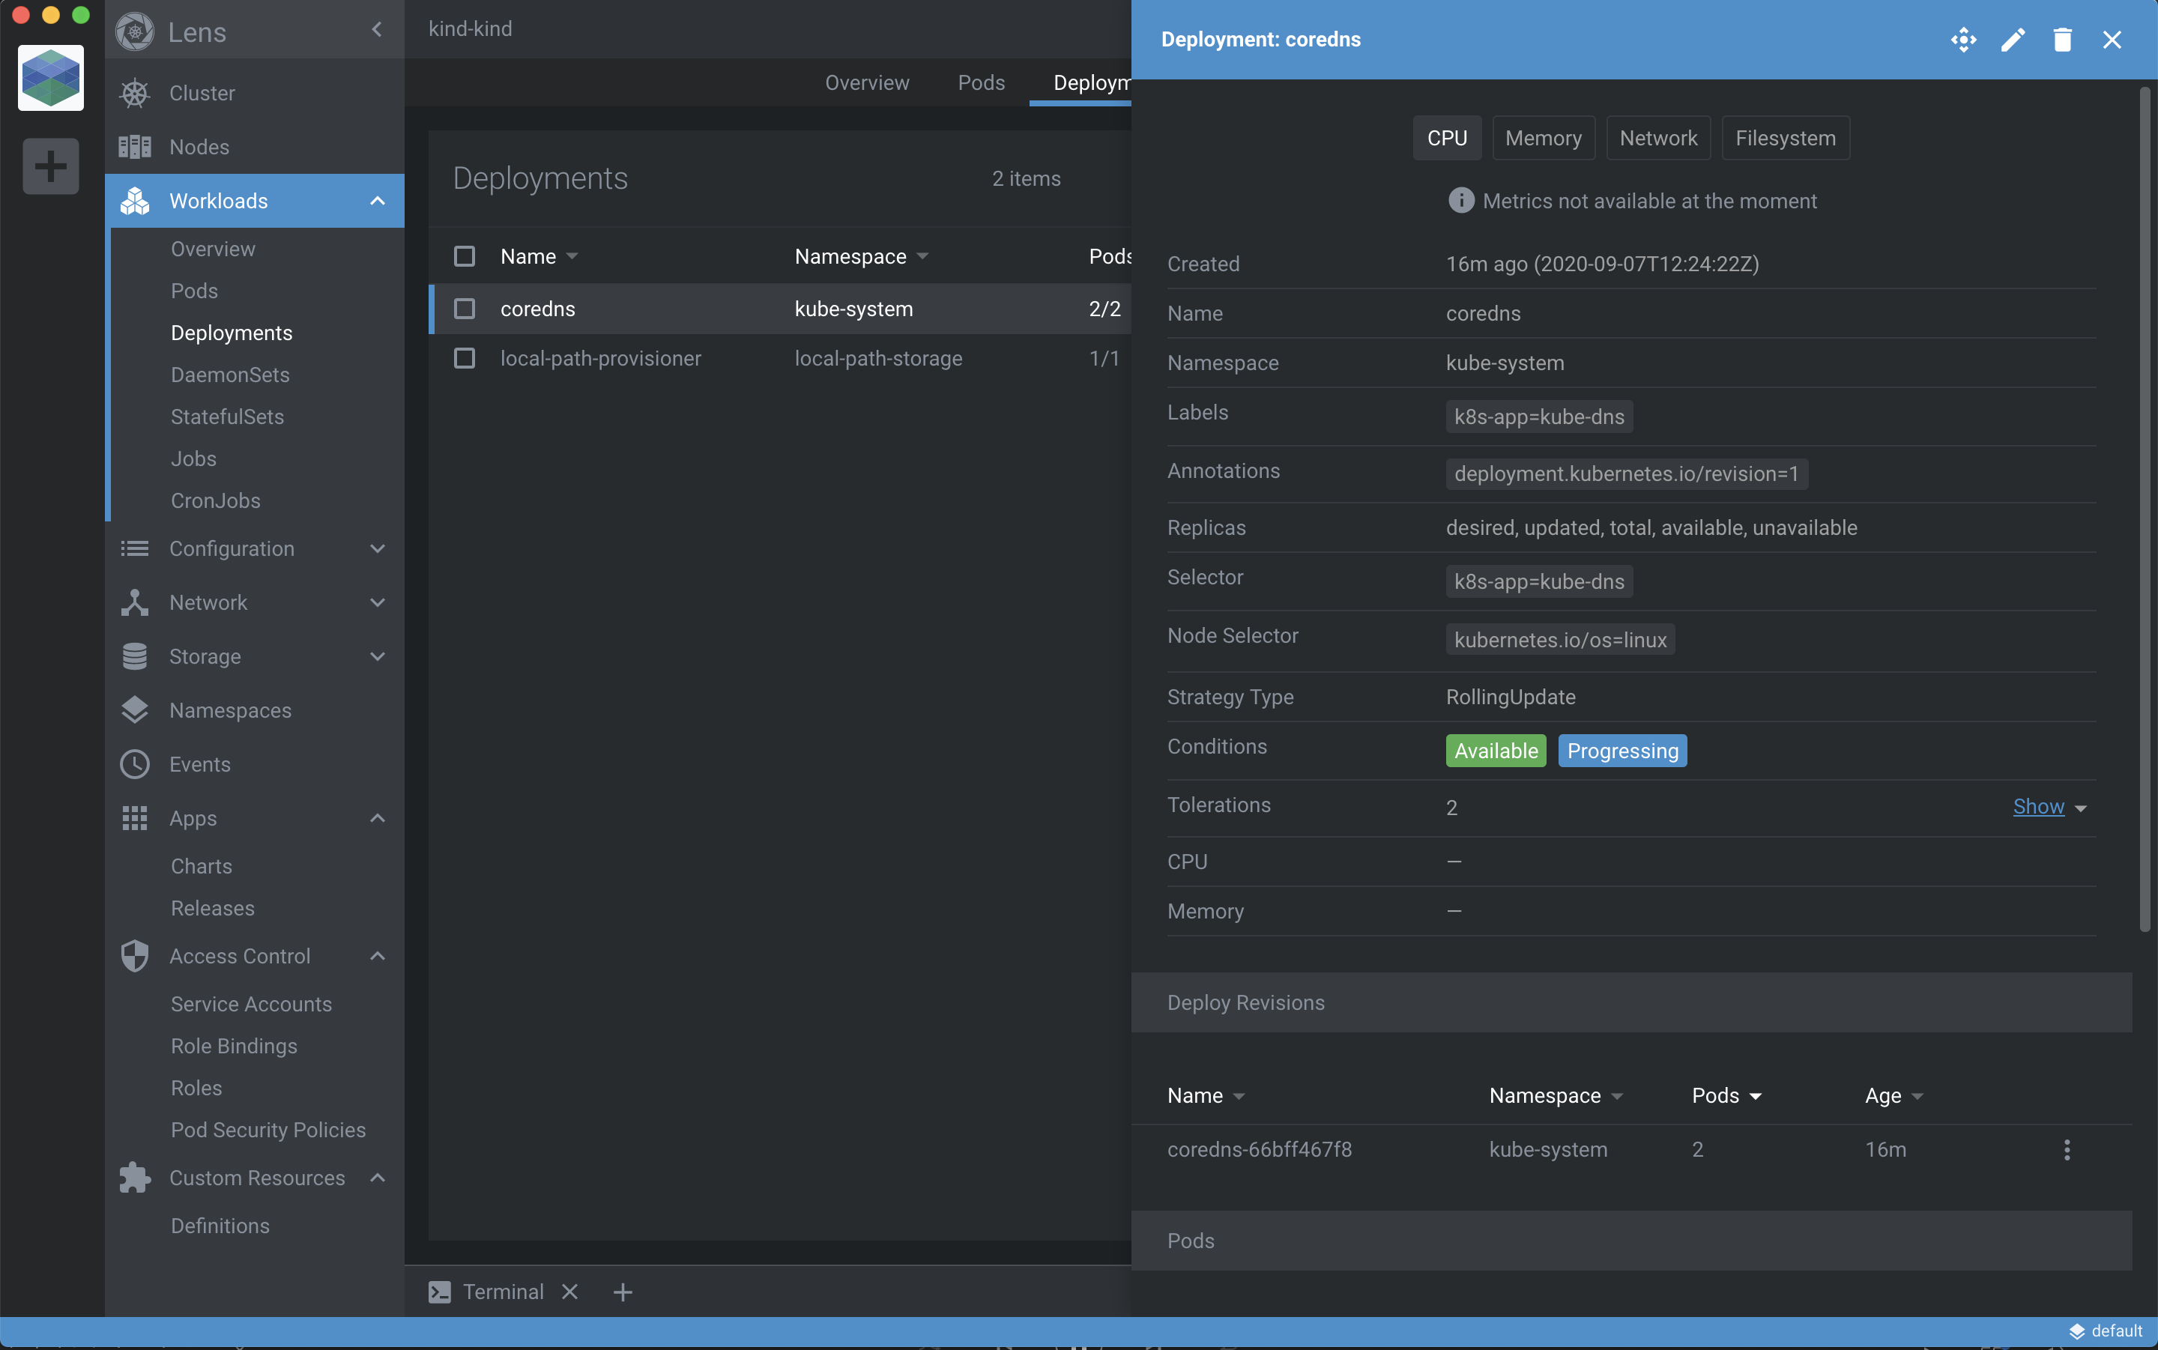Close the Terminal tab
The width and height of the screenshot is (2158, 1350).
[569, 1291]
